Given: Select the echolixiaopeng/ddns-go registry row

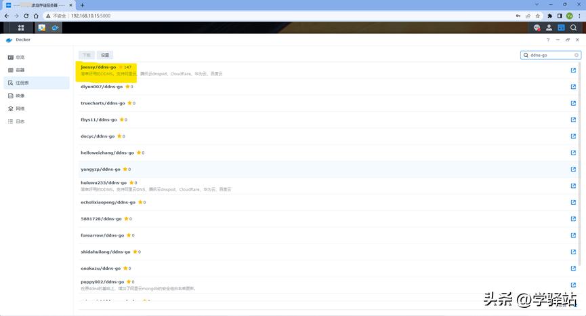Looking at the screenshot, I should (x=329, y=202).
